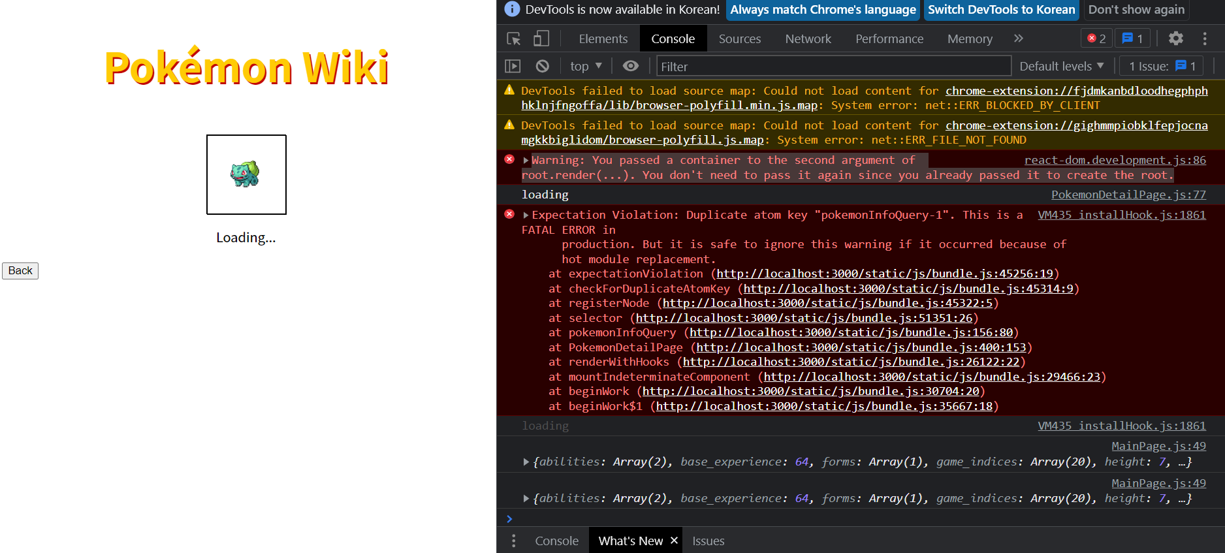Click the red errors count badge
Screen dimensions: 1225x553
click(1096, 39)
